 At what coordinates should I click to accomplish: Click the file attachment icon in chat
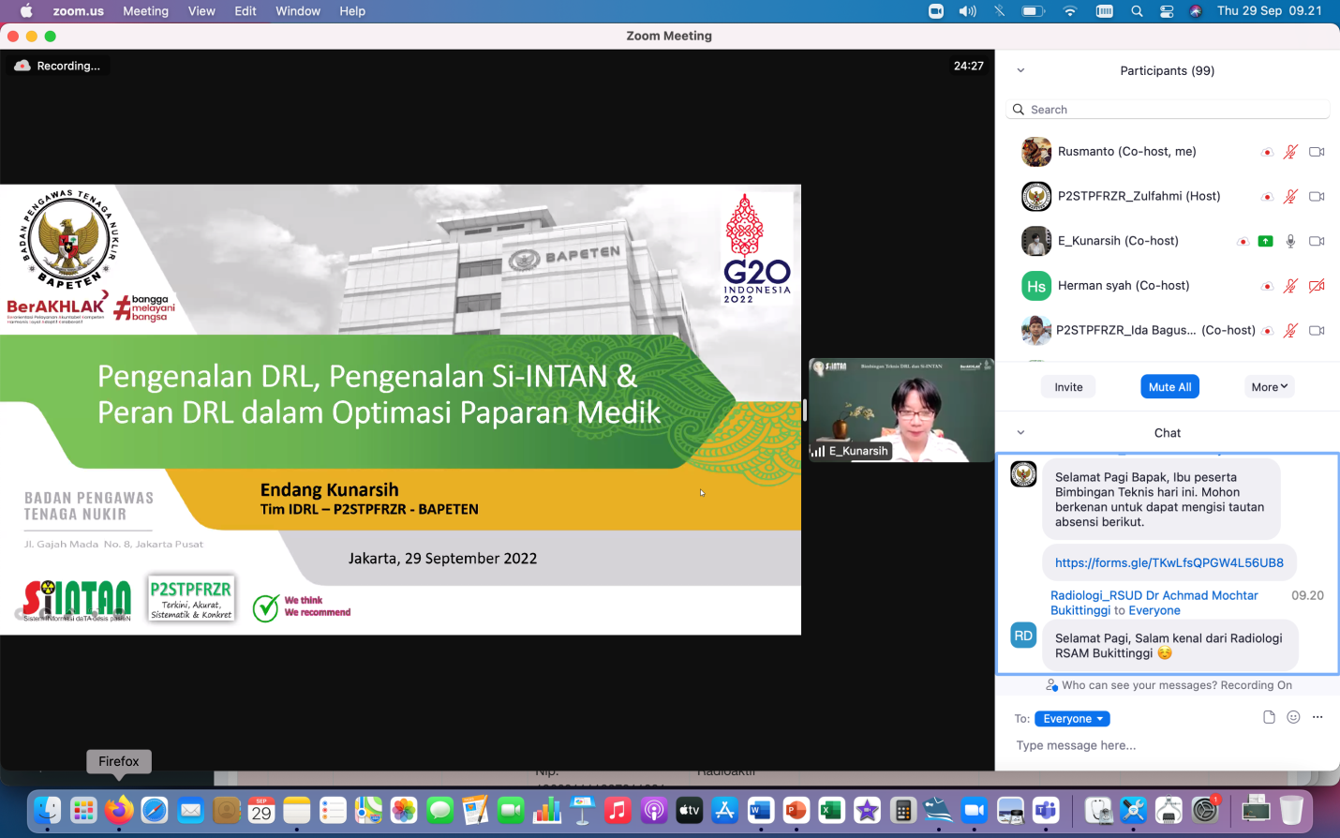[1269, 717]
